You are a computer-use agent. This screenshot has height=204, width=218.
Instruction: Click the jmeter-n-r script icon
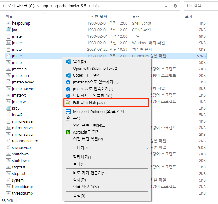click(8, 75)
